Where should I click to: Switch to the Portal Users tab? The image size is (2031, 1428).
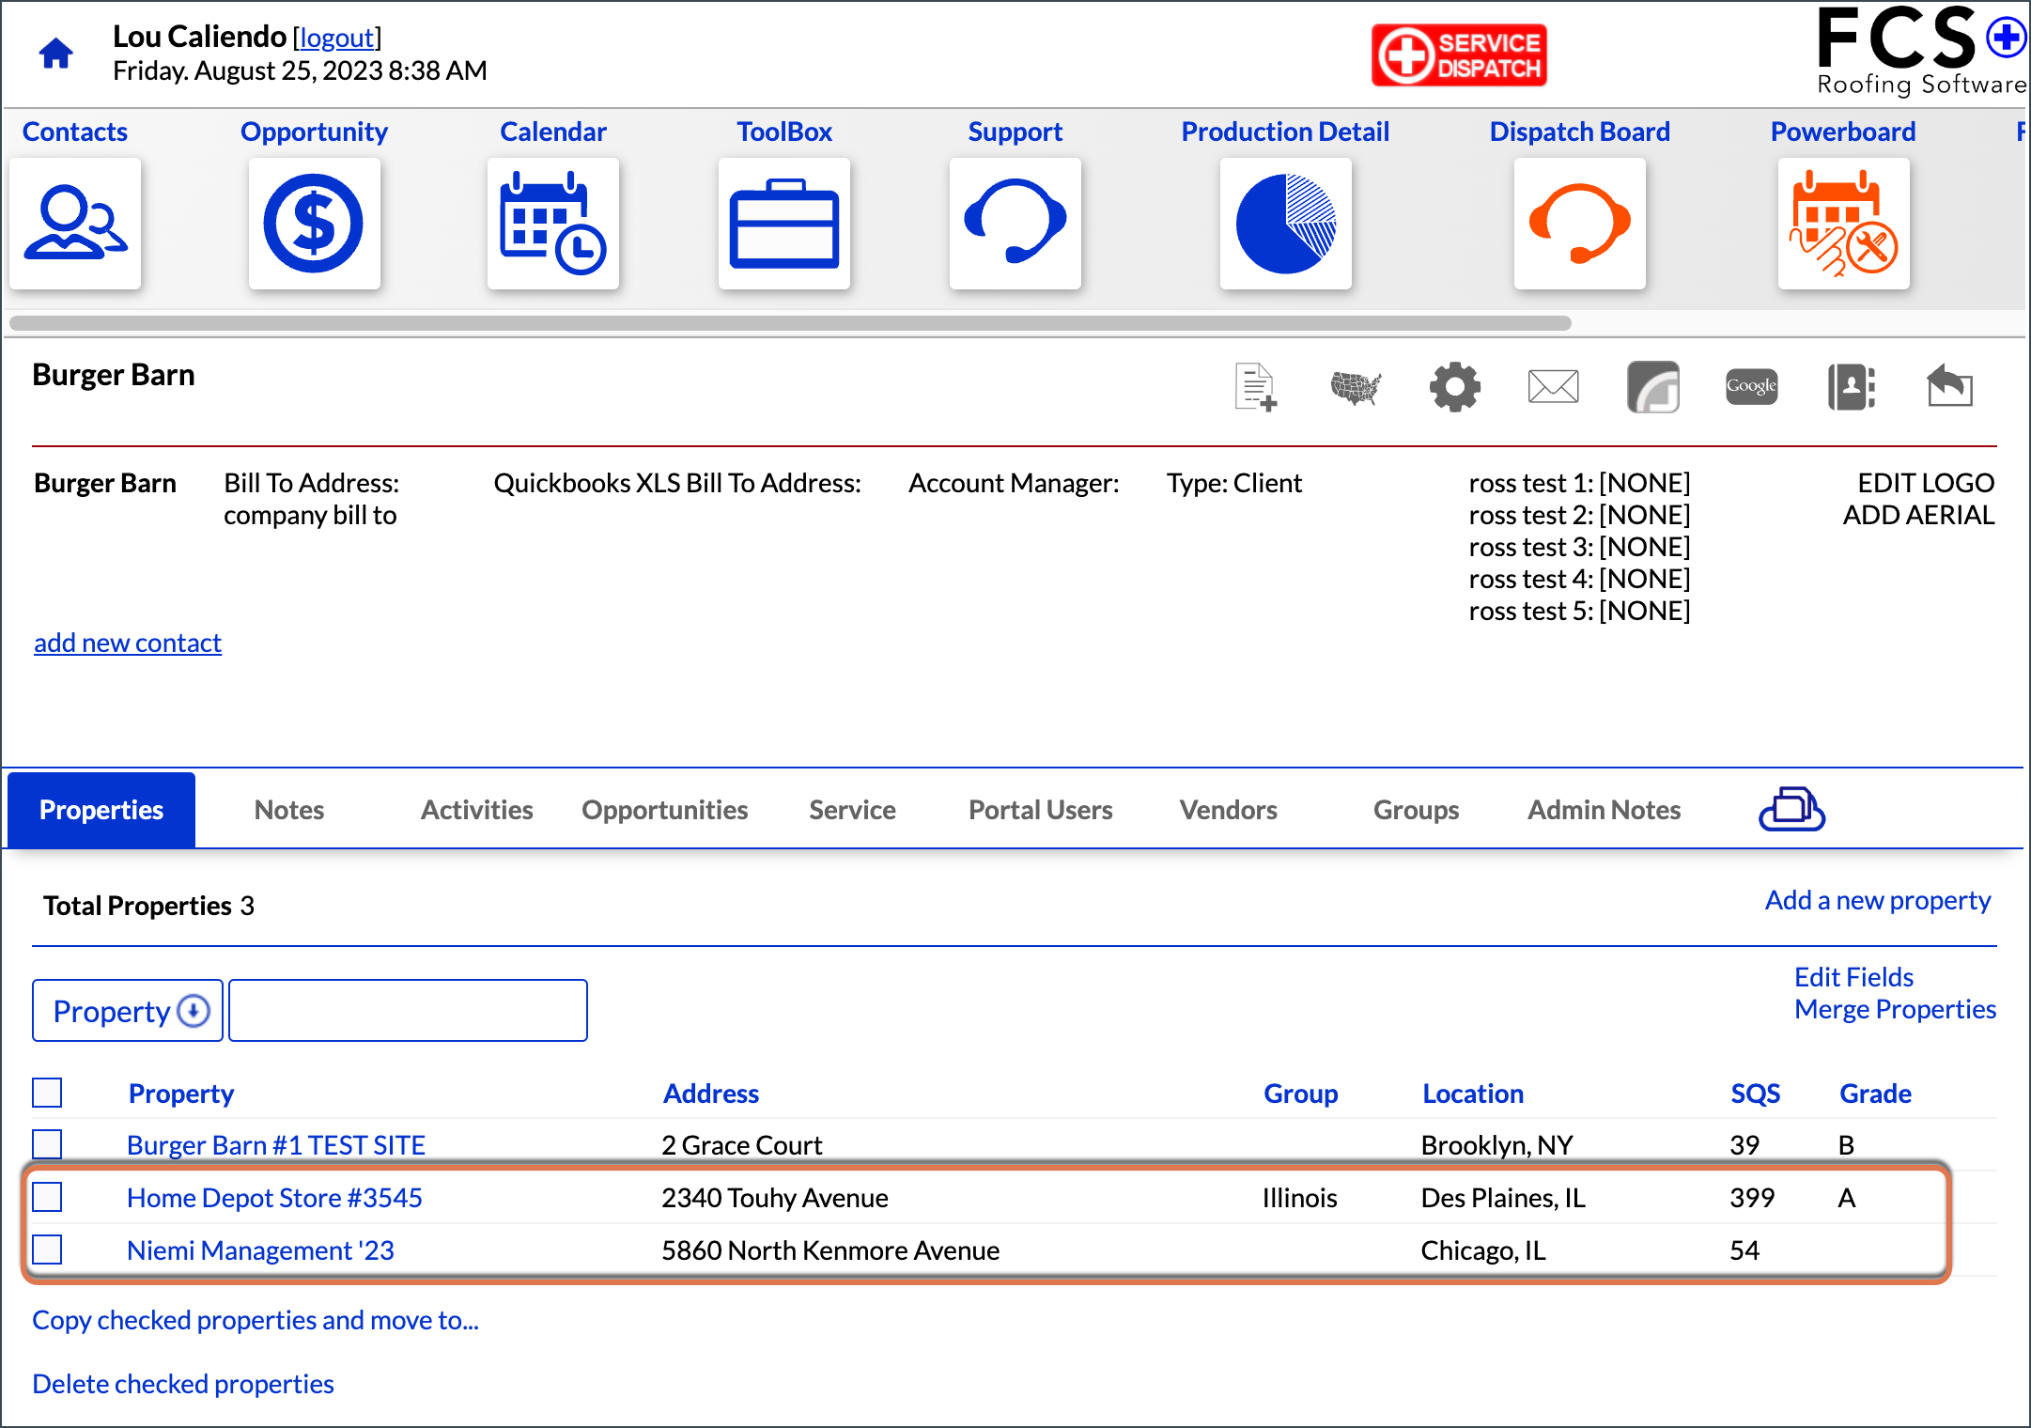(x=1041, y=810)
